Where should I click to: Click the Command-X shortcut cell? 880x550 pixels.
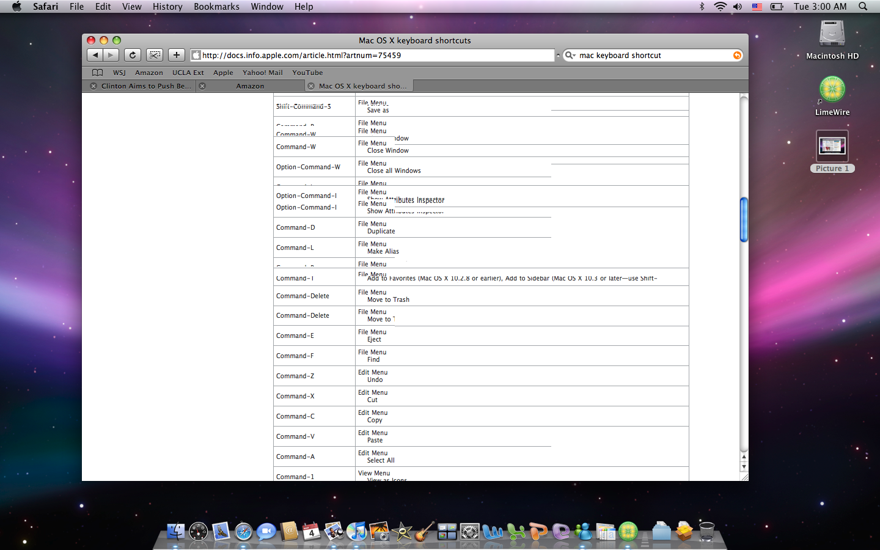tap(314, 396)
